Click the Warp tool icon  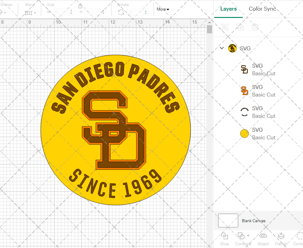click(x=28, y=13)
